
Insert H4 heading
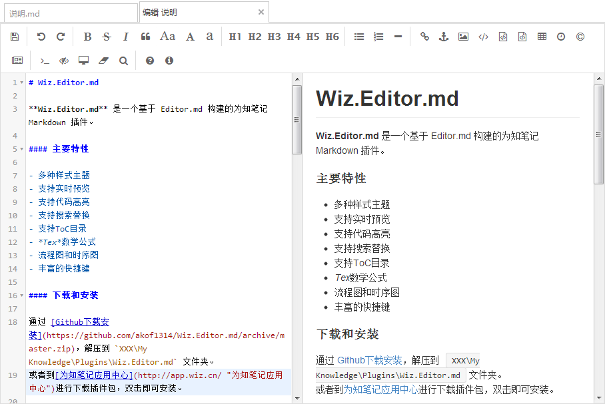point(293,37)
